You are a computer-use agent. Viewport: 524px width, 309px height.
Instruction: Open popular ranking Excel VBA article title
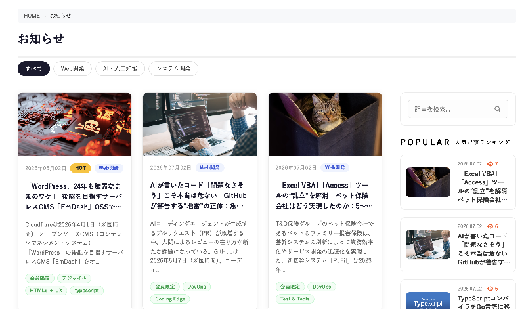(483, 186)
